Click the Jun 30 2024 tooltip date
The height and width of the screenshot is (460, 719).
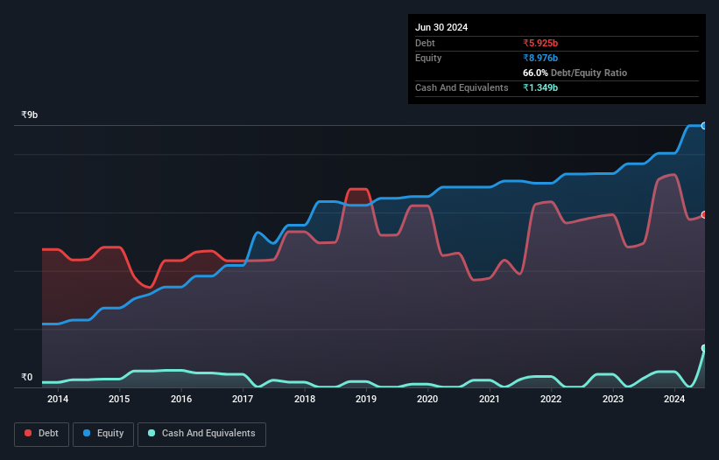point(441,27)
